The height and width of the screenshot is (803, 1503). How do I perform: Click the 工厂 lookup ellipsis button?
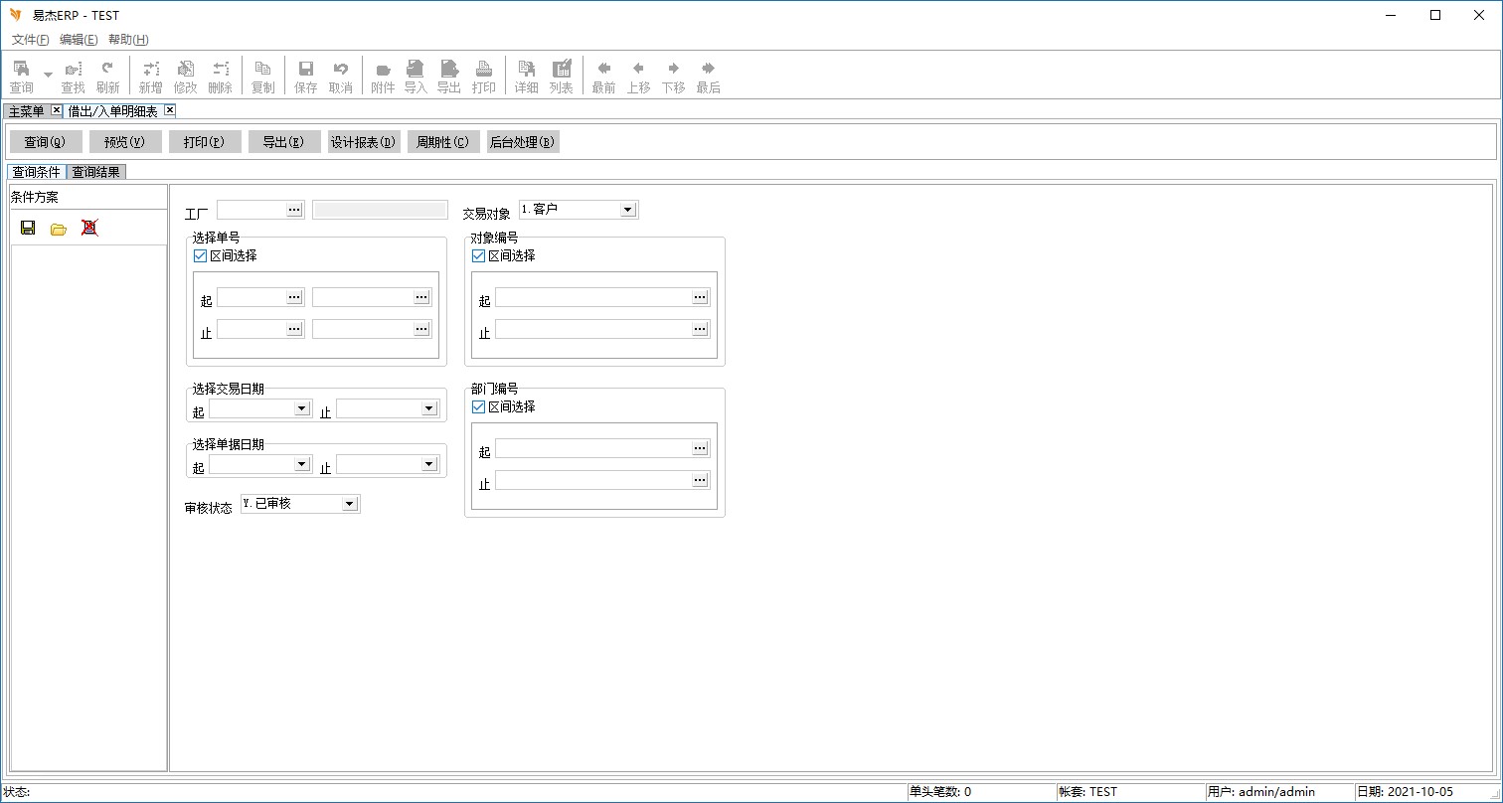pos(294,210)
